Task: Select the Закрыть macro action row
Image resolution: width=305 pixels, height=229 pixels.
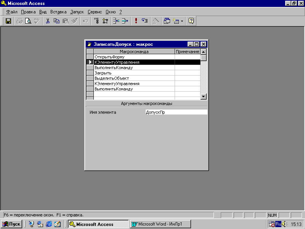Action: [134, 73]
